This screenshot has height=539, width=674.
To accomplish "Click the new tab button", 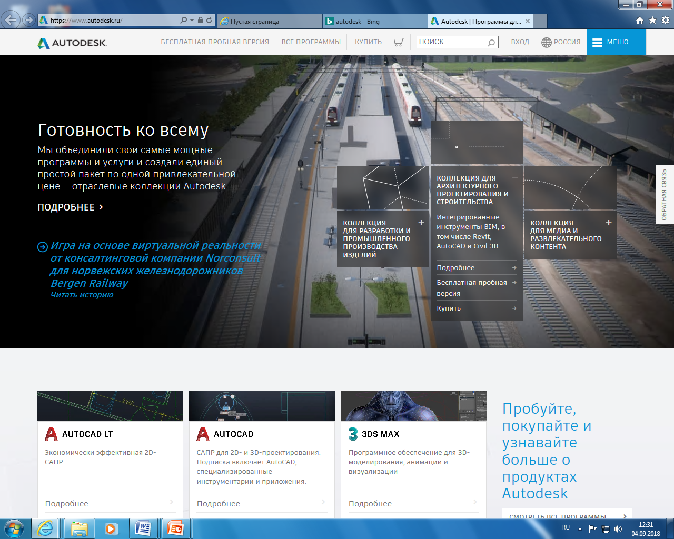I will tap(540, 21).
